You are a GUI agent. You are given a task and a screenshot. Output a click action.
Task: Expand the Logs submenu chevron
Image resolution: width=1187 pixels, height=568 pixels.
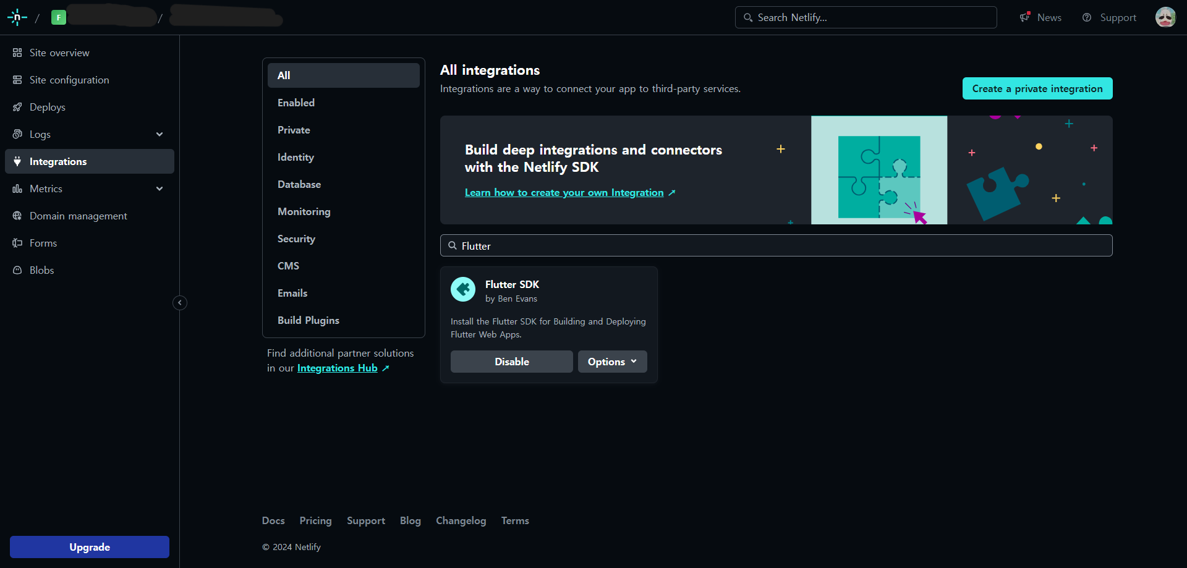click(160, 134)
